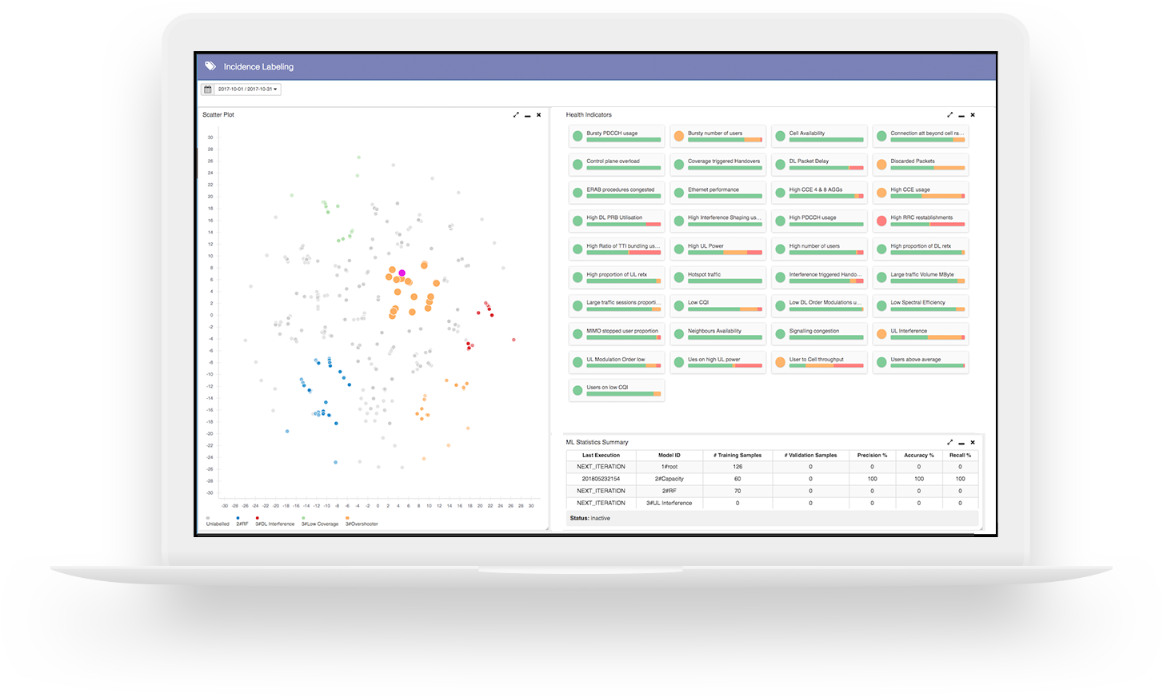Click the orange Discarded Packets status circle
This screenshot has height=697, width=1163.
881,164
